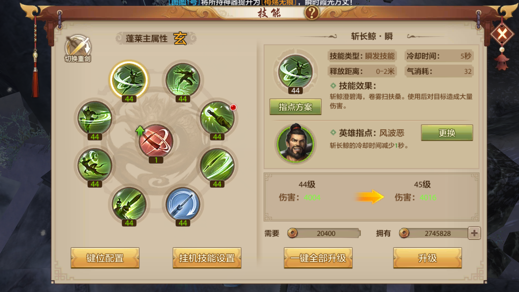This screenshot has height=292, width=519.
Task: Click 更换 to change hero guidance
Action: 447,133
